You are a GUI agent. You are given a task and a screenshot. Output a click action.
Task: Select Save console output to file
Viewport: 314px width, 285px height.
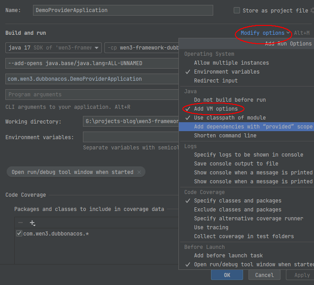click(246, 164)
